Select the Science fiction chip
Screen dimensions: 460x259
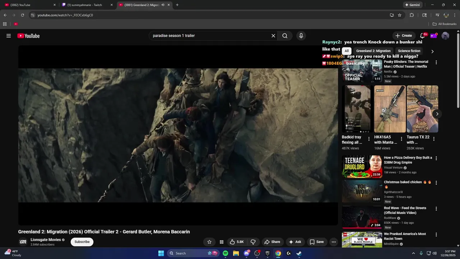point(409,51)
